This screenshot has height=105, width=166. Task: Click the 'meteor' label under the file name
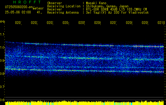coord(38,8)
